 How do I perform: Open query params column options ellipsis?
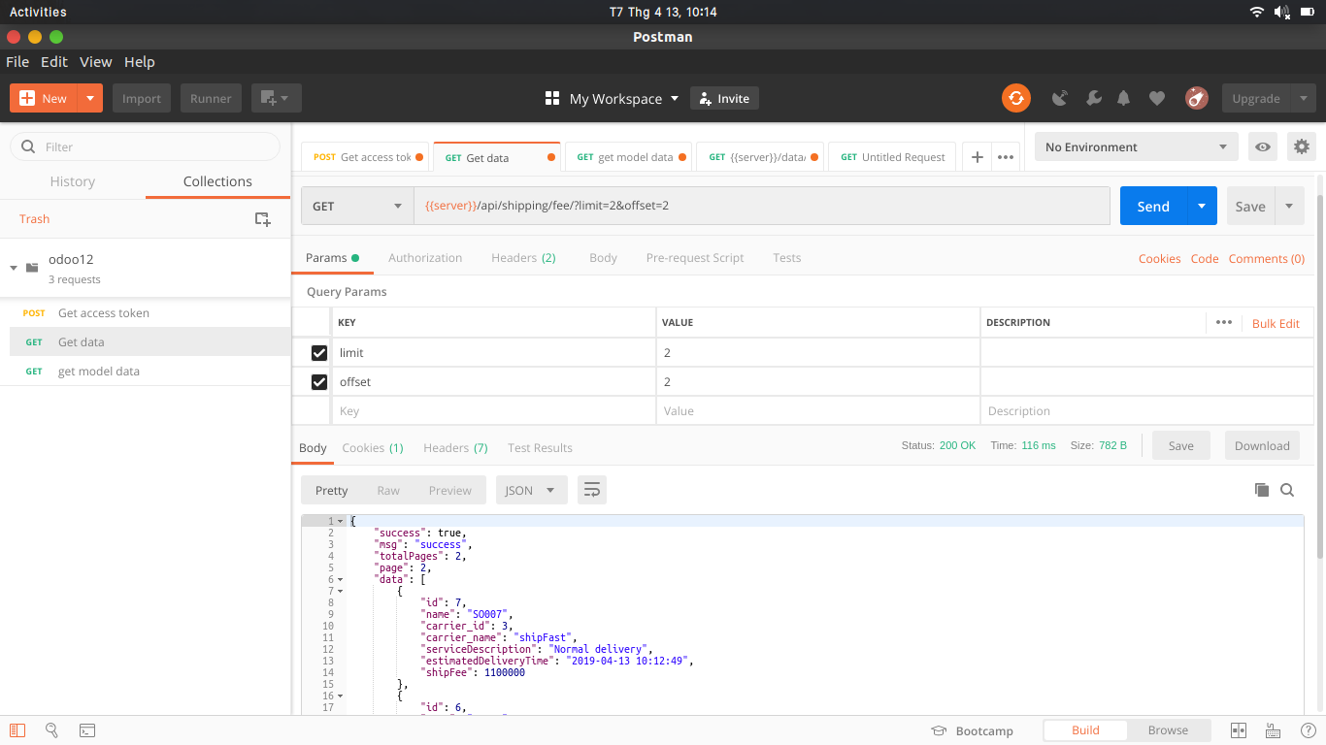(x=1223, y=323)
